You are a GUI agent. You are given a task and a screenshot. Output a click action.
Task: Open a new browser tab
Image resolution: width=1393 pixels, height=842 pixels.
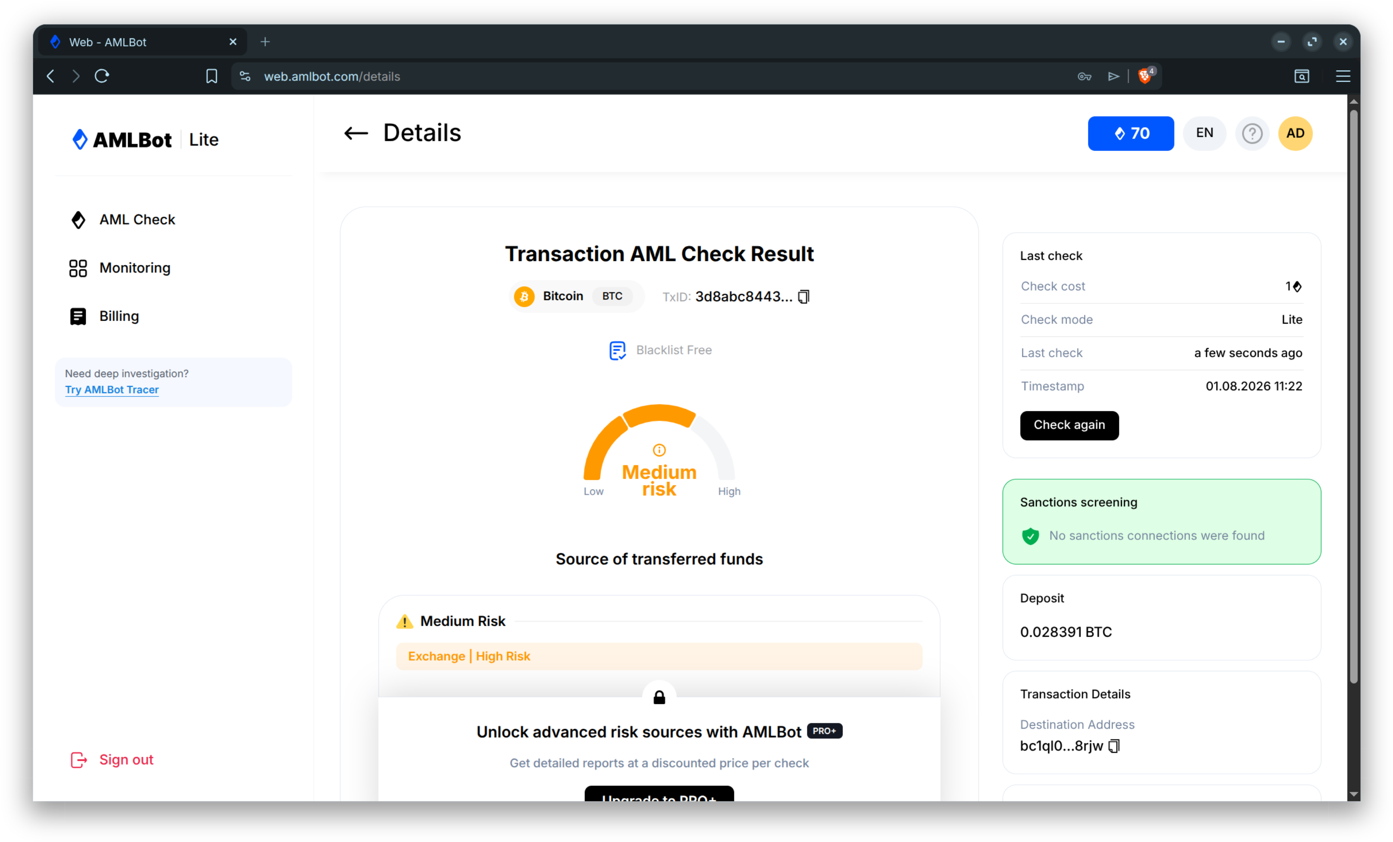[x=265, y=42]
